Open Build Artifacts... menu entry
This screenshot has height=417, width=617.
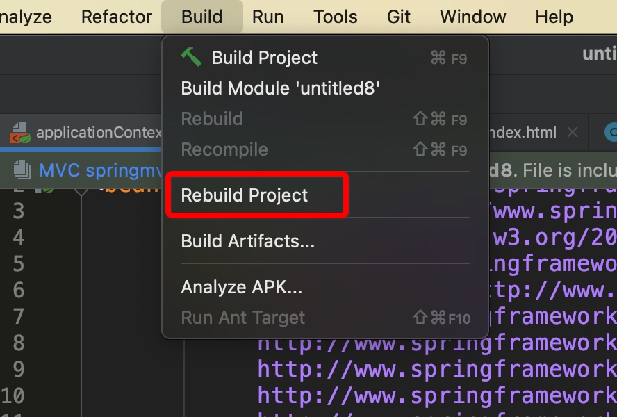pos(248,241)
